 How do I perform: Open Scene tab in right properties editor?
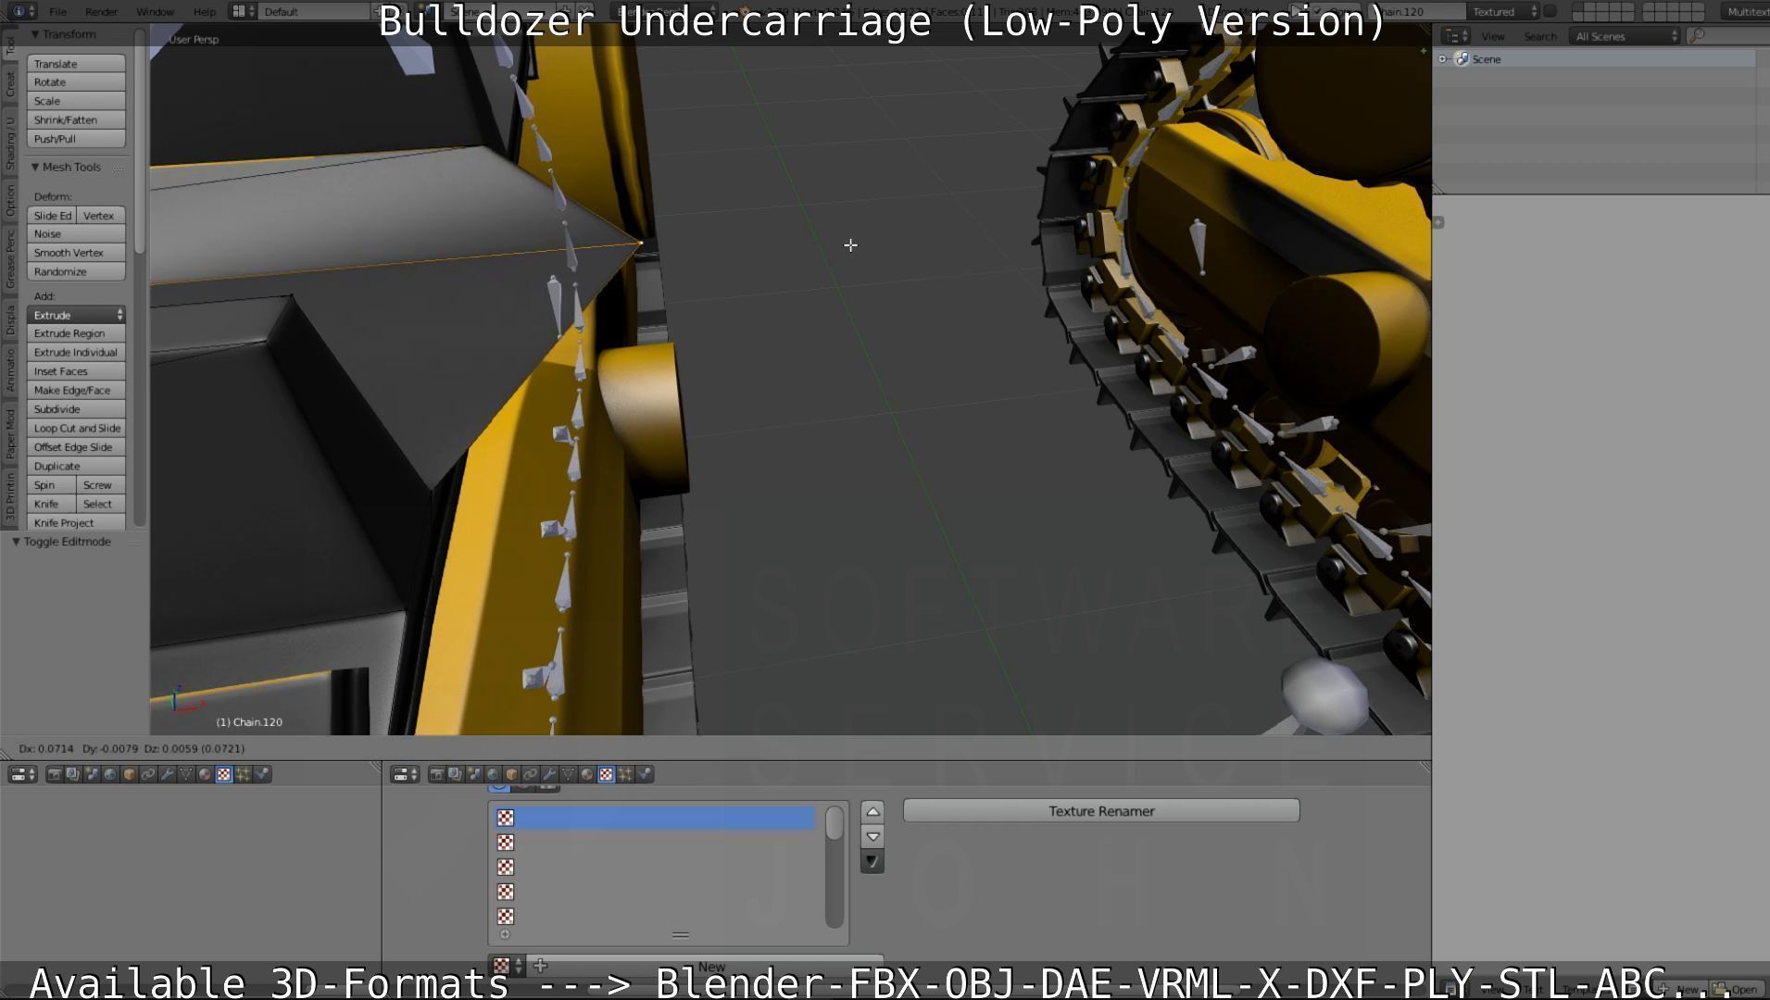click(474, 774)
